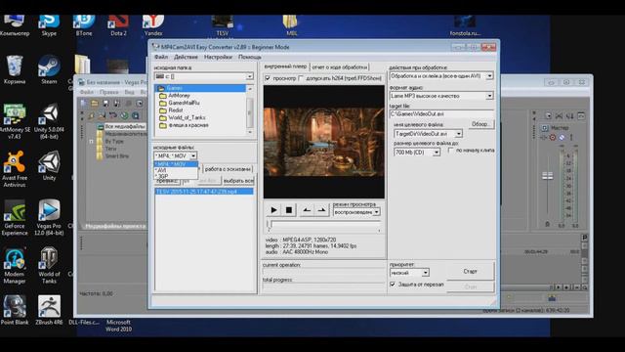
Task: Open ArtMoney SE v7.43 desktop shortcut
Action: click(x=15, y=121)
